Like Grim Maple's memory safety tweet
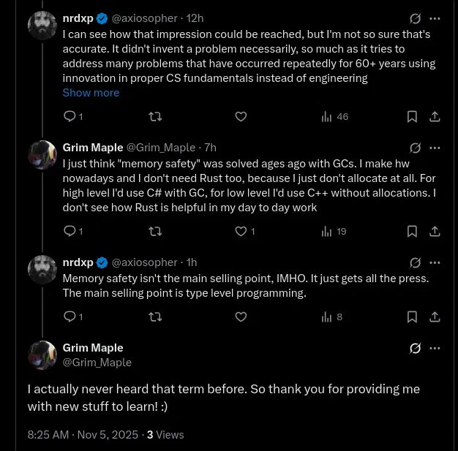This screenshot has width=458, height=451. [x=241, y=231]
